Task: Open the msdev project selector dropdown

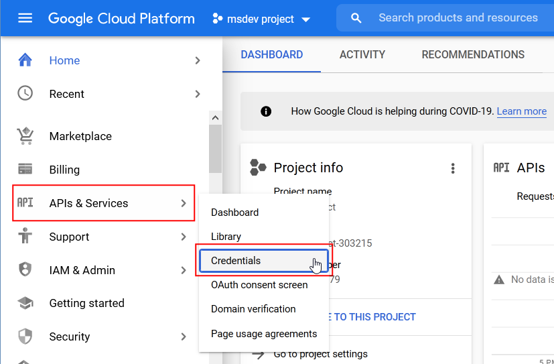Action: tap(261, 19)
